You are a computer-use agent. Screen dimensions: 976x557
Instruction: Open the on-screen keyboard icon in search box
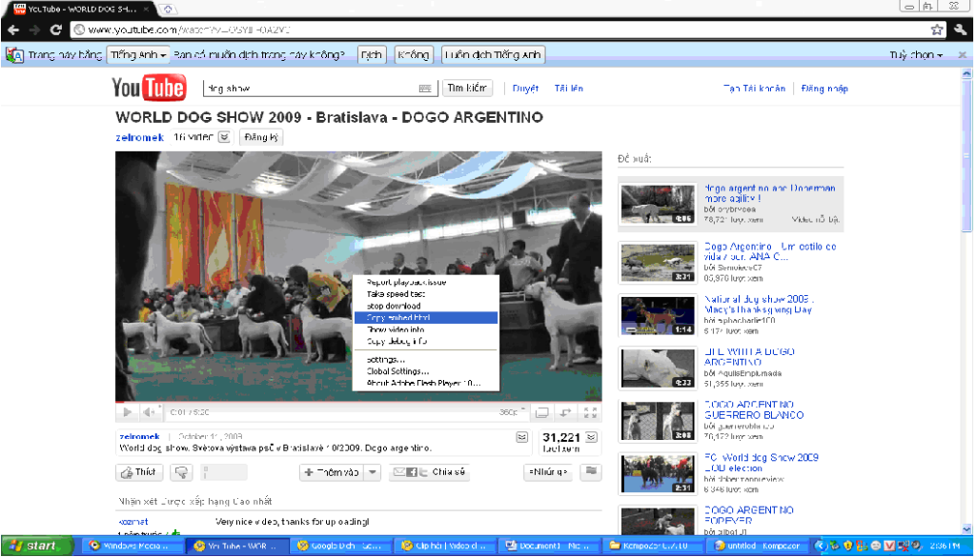tap(425, 89)
